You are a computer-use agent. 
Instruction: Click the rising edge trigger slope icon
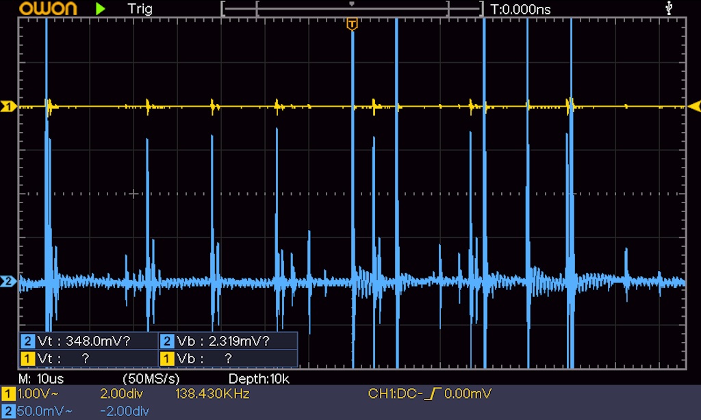pyautogui.click(x=433, y=393)
